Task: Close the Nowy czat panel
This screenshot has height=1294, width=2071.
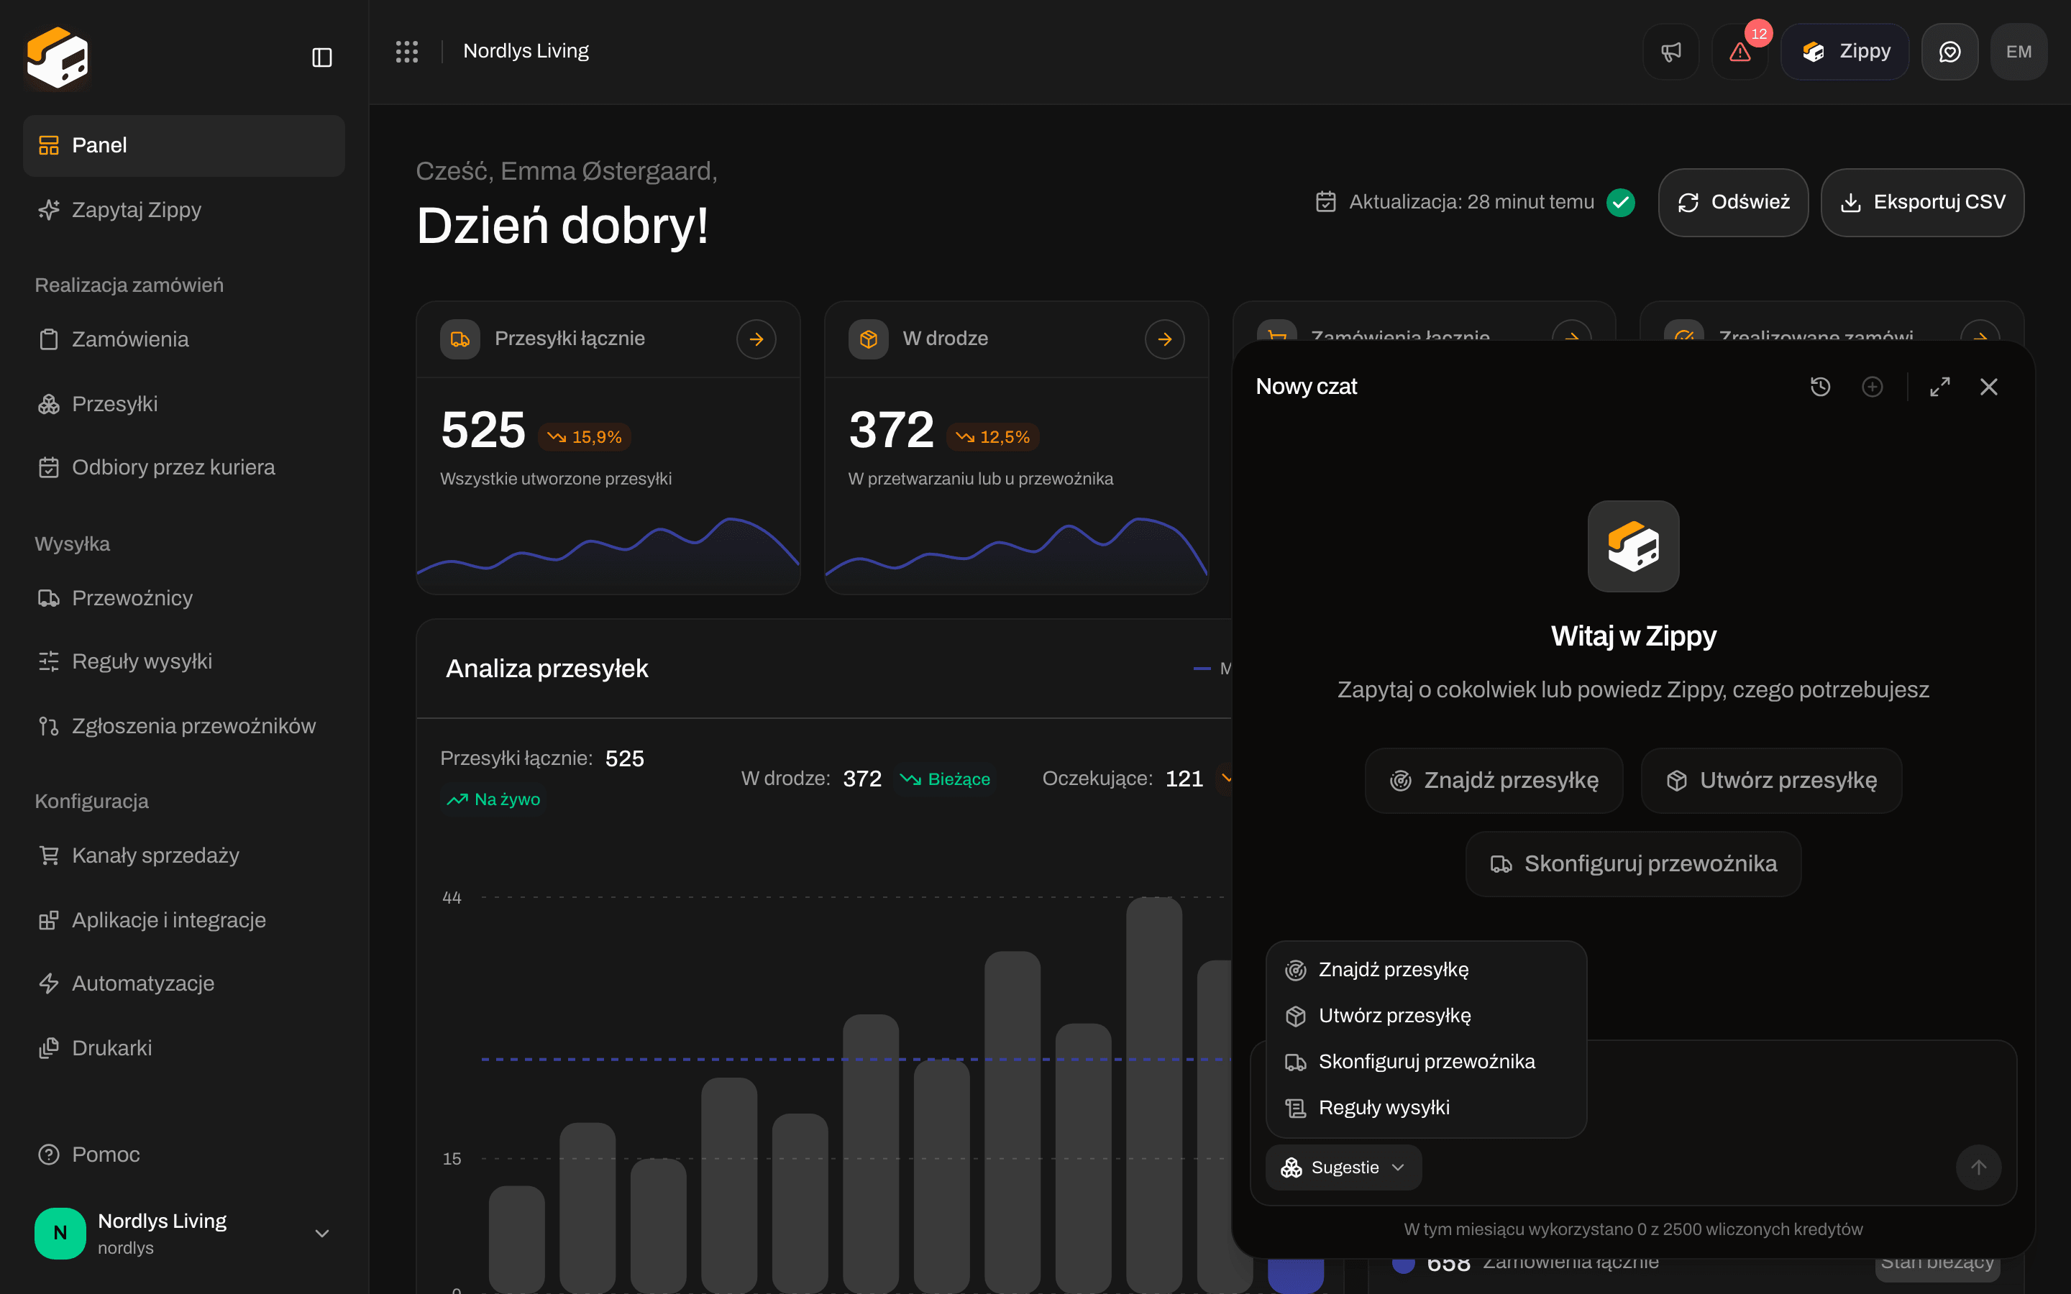Action: pos(1989,387)
